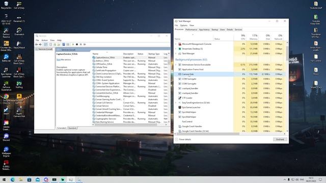Image resolution: width=326 pixels, height=183 pixels.
Task: Open the View menu in Services window
Action: (52, 40)
